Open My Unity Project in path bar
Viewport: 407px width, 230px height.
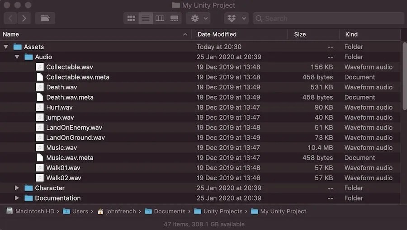279,211
